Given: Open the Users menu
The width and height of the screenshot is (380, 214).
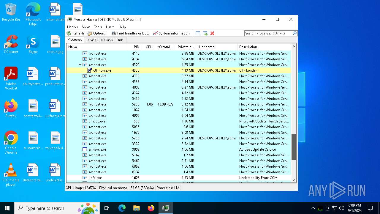Looking at the screenshot, I should (110, 27).
